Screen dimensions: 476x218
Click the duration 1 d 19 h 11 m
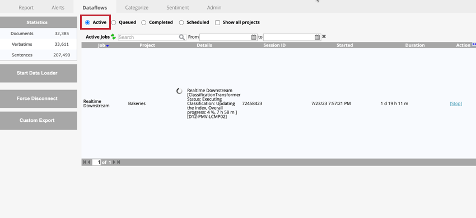[394, 104]
